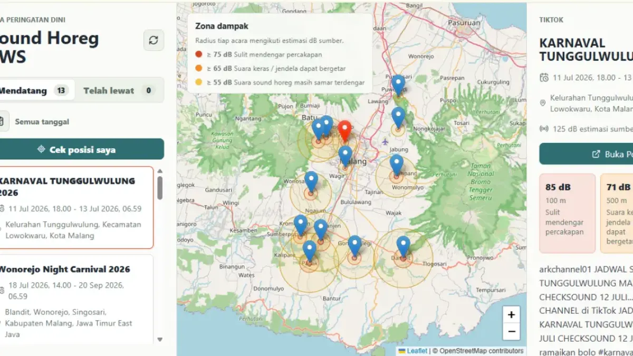Select the red map pin near Batu
This screenshot has width=633, height=356.
coord(344,131)
